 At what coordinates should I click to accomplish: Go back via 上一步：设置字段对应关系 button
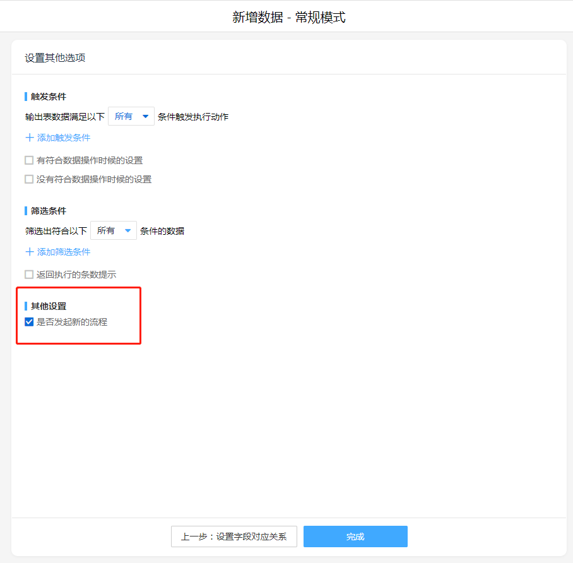233,536
